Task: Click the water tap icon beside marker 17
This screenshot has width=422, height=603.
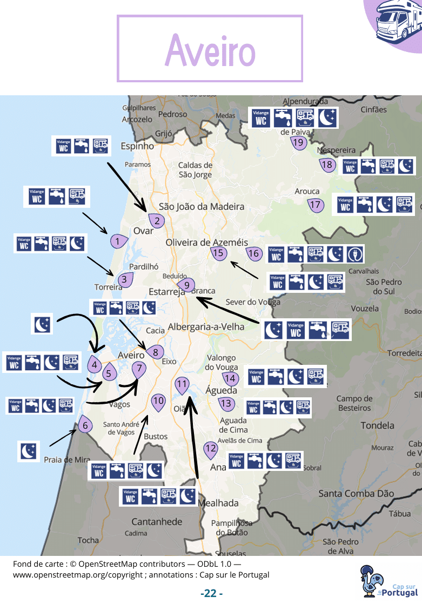Action: [x=364, y=205]
